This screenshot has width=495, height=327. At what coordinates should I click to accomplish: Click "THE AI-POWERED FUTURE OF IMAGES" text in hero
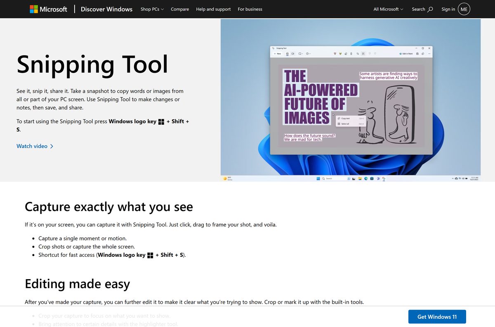[320, 97]
